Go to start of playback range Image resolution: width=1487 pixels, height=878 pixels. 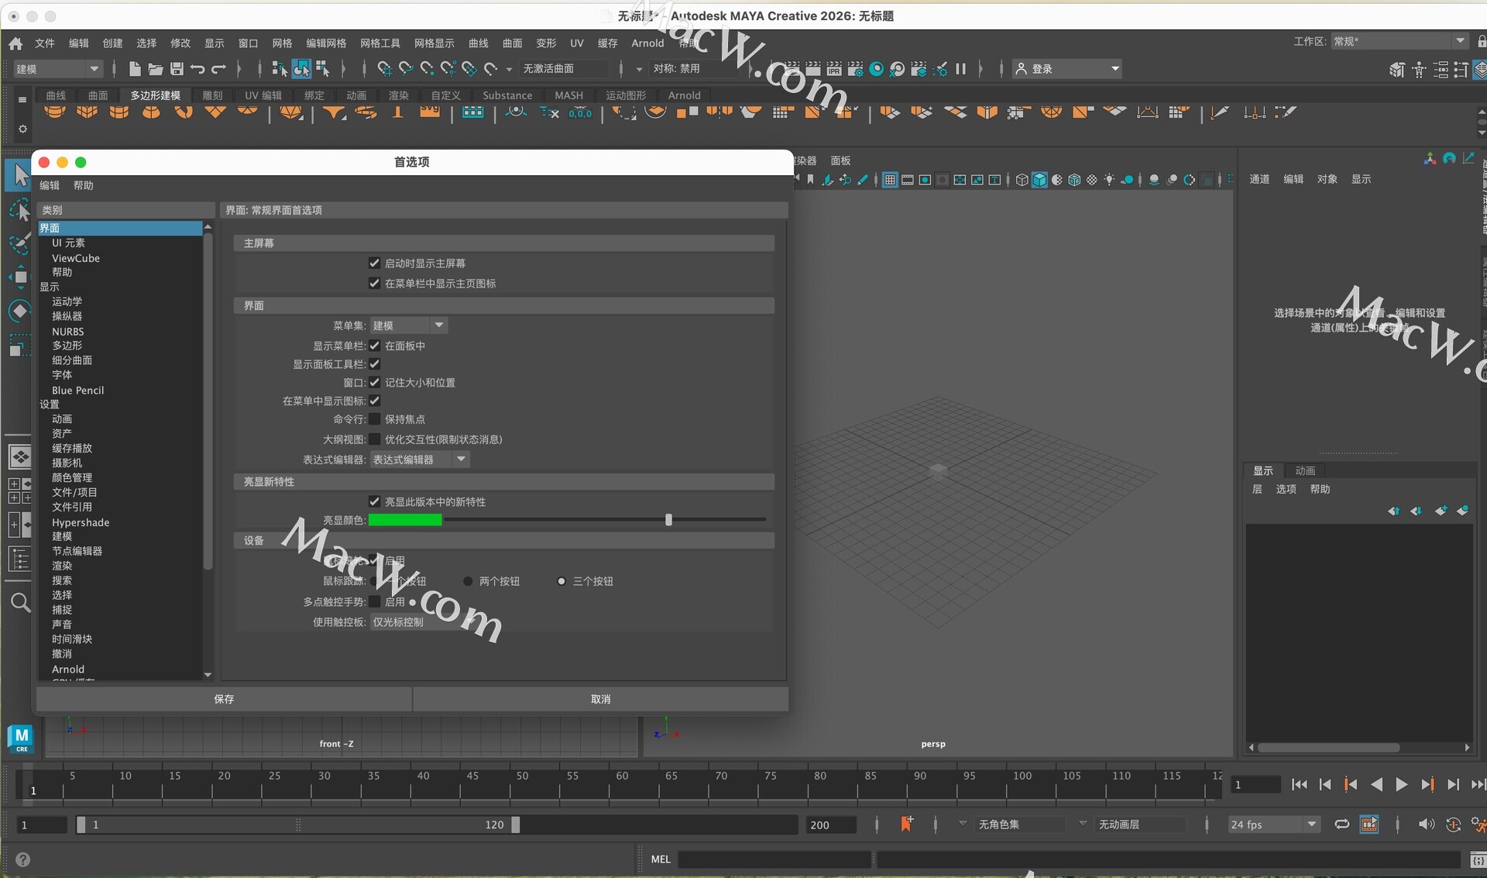point(1300,784)
